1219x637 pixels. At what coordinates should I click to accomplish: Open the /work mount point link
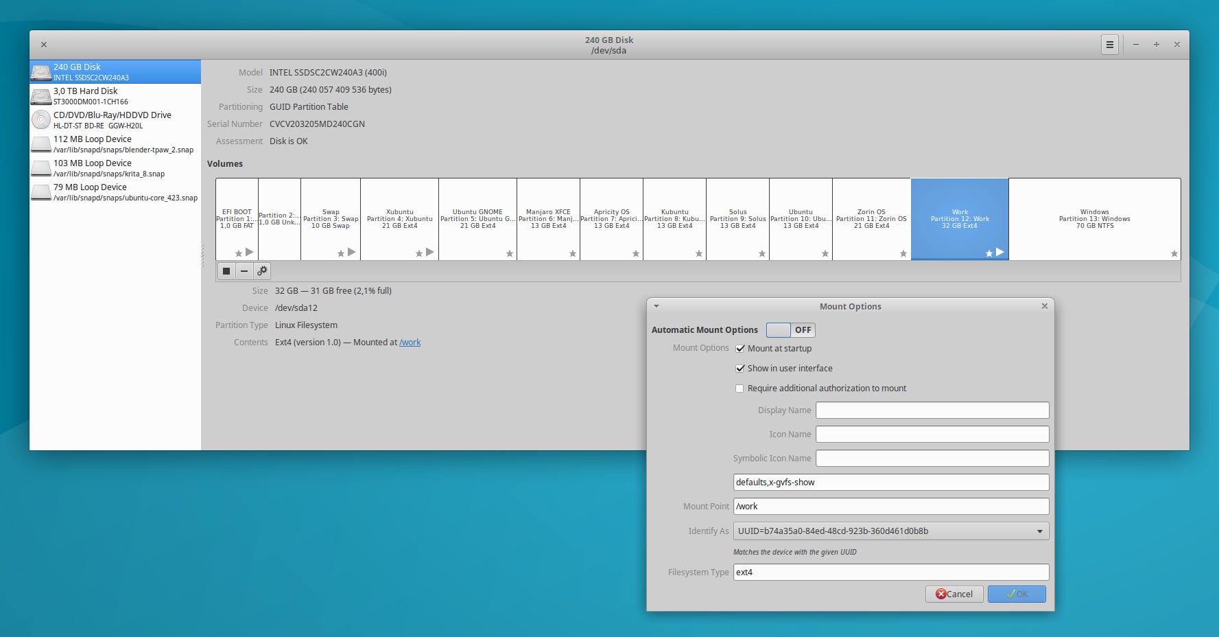click(410, 343)
